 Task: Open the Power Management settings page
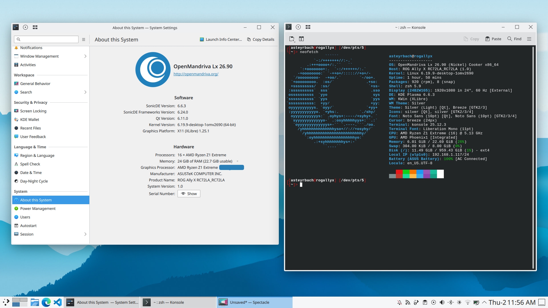38,209
